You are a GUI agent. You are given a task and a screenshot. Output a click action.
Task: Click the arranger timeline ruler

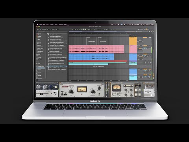coord(99,34)
